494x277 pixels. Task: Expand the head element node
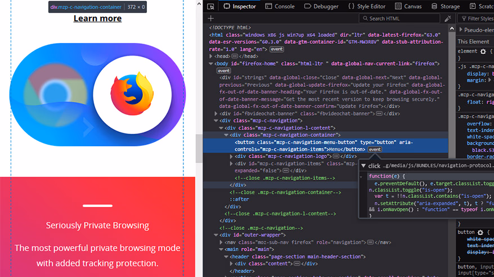click(211, 57)
